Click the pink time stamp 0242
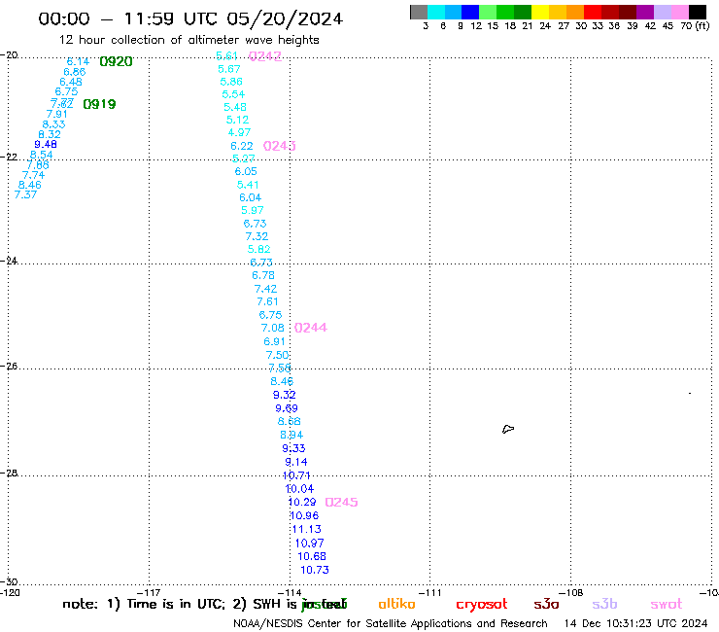The width and height of the screenshot is (719, 632). click(x=265, y=56)
